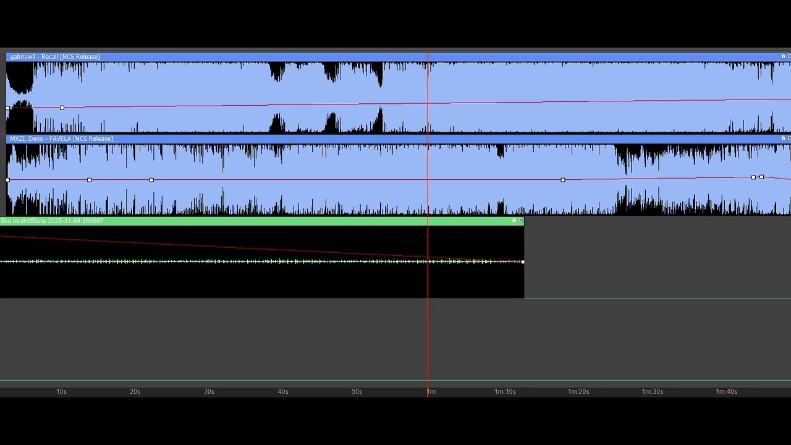Click the 10s mark on the time ruler
791x445 pixels.
[x=61, y=391]
